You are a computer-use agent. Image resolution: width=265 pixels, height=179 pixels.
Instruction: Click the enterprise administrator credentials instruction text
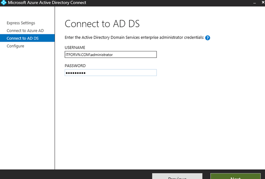pyautogui.click(x=134, y=38)
